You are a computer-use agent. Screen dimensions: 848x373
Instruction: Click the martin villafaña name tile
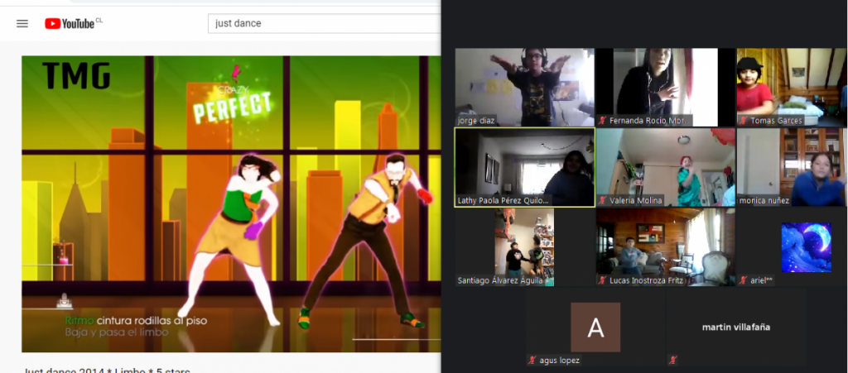tap(735, 327)
